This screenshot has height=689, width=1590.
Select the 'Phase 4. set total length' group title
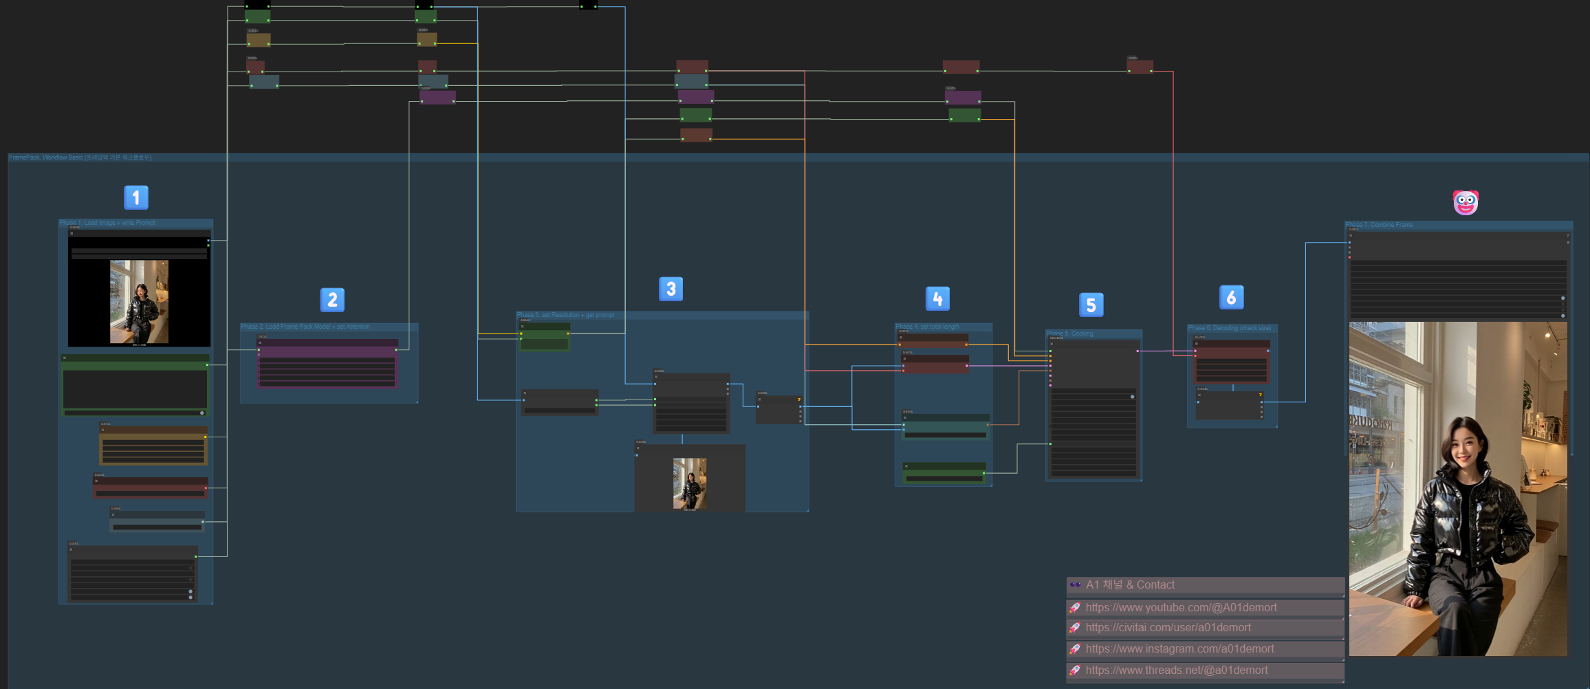coord(927,327)
